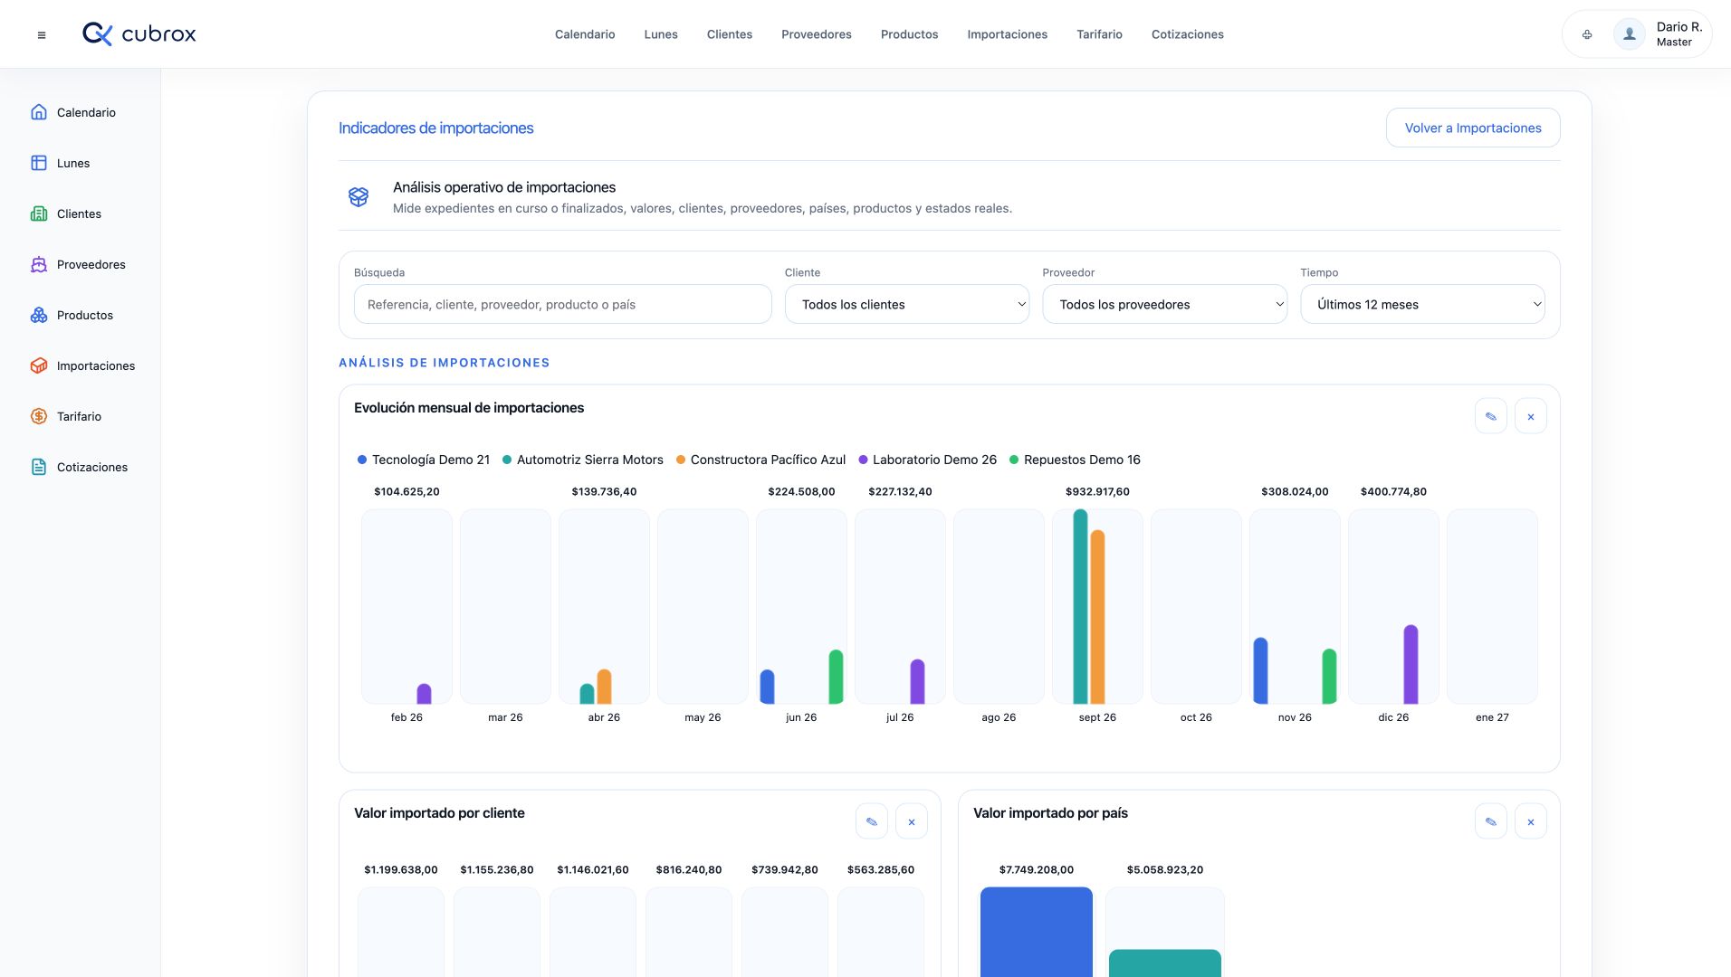This screenshot has height=977, width=1731.
Task: Click the green bar in jun 26
Action: [x=836, y=677]
